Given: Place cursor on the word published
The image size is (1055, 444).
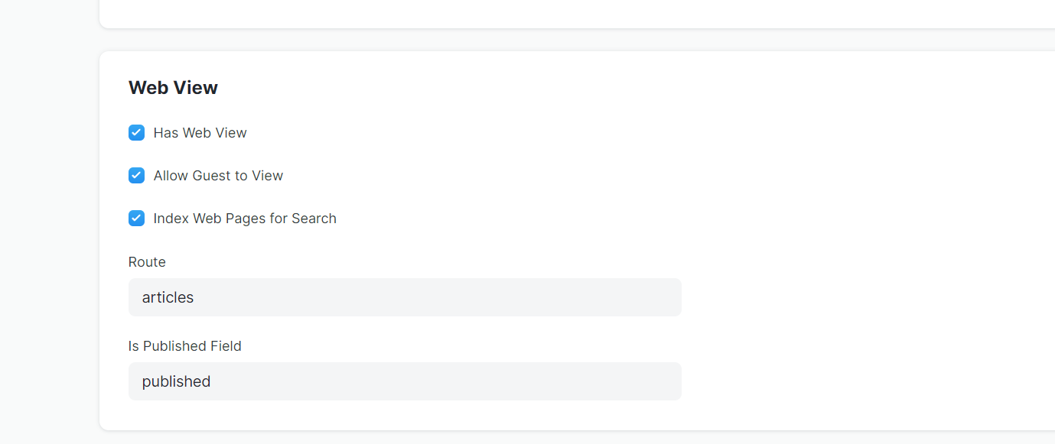Looking at the screenshot, I should click(x=176, y=381).
